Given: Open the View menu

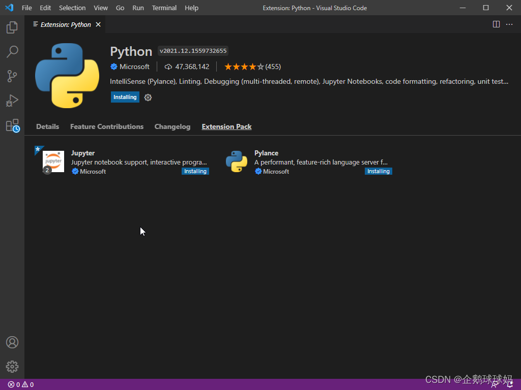Looking at the screenshot, I should (100, 8).
